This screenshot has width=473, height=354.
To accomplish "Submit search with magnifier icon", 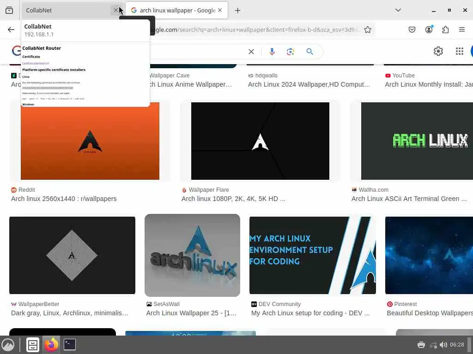I will (310, 52).
